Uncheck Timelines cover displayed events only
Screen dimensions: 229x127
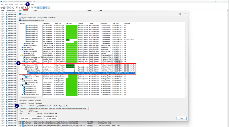20,20
